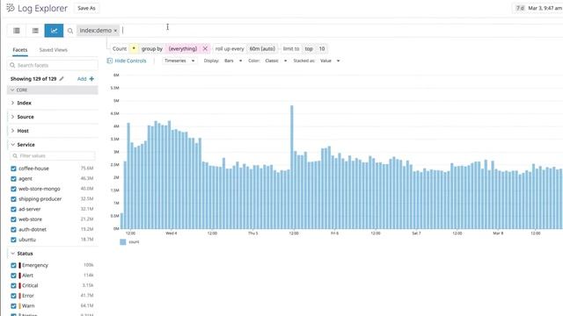Image resolution: width=563 pixels, height=316 pixels.
Task: Switch to the log list view icon
Action: pos(17,31)
